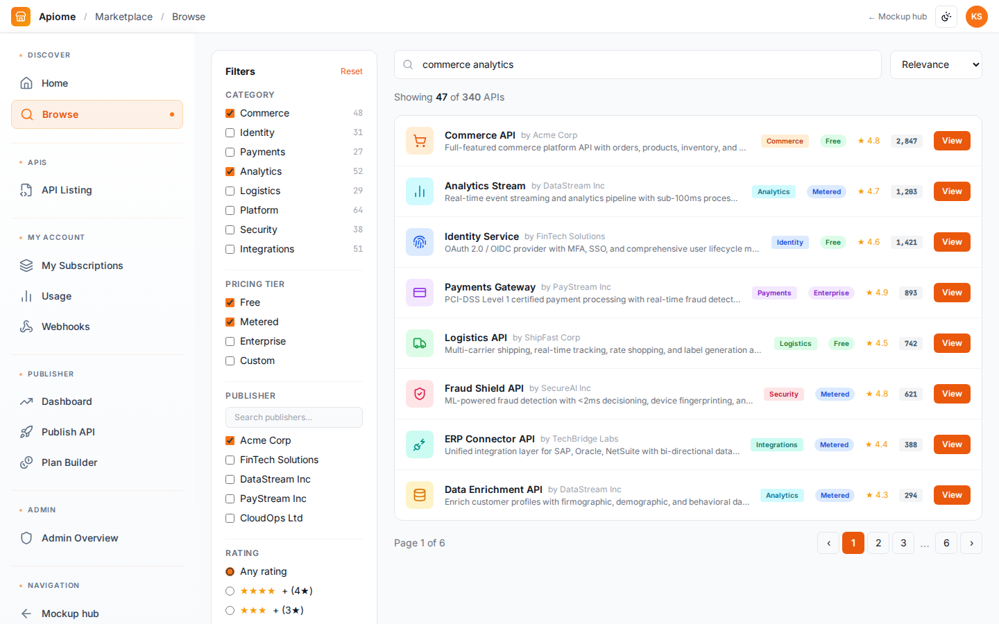Click the ERP Connector API plug icon
The image size is (999, 624).
[420, 444]
